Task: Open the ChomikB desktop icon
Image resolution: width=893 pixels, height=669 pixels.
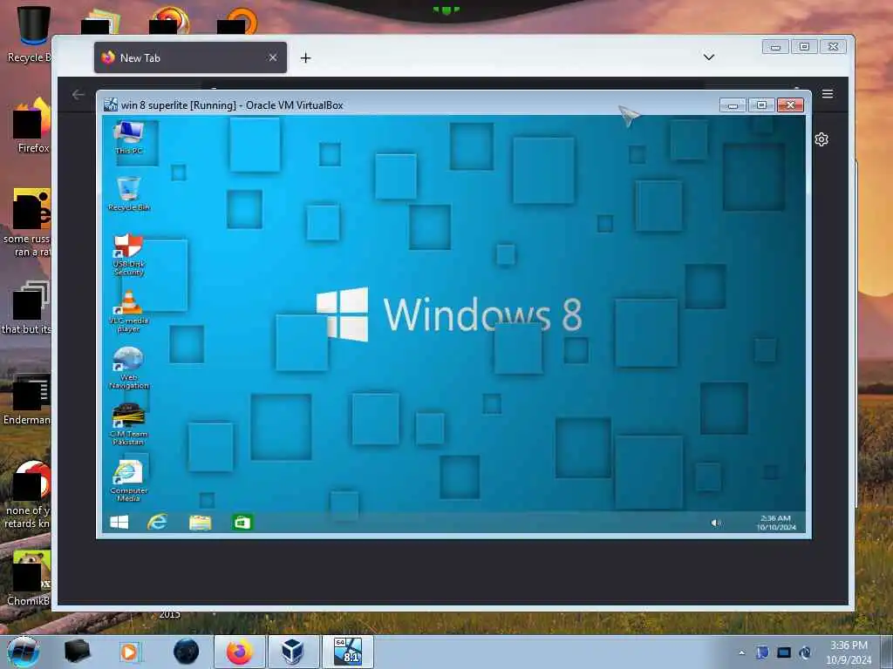Action: (29, 578)
